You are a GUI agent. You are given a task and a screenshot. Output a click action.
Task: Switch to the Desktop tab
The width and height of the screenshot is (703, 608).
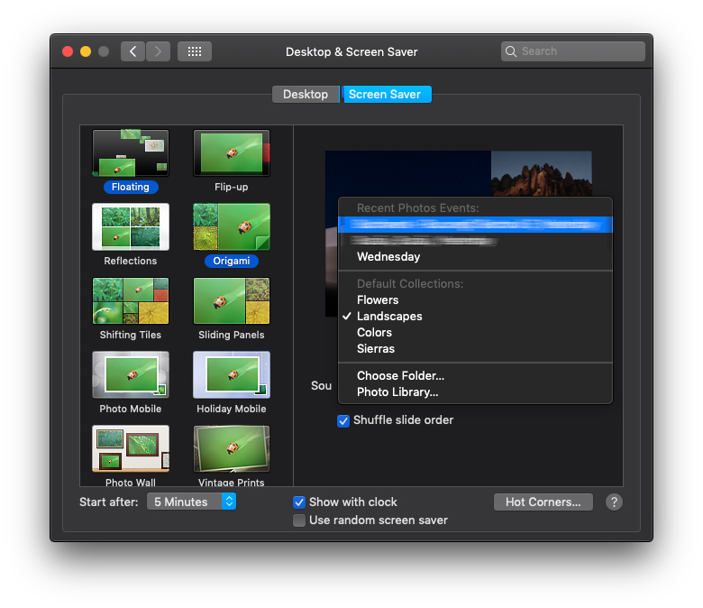[x=306, y=95]
